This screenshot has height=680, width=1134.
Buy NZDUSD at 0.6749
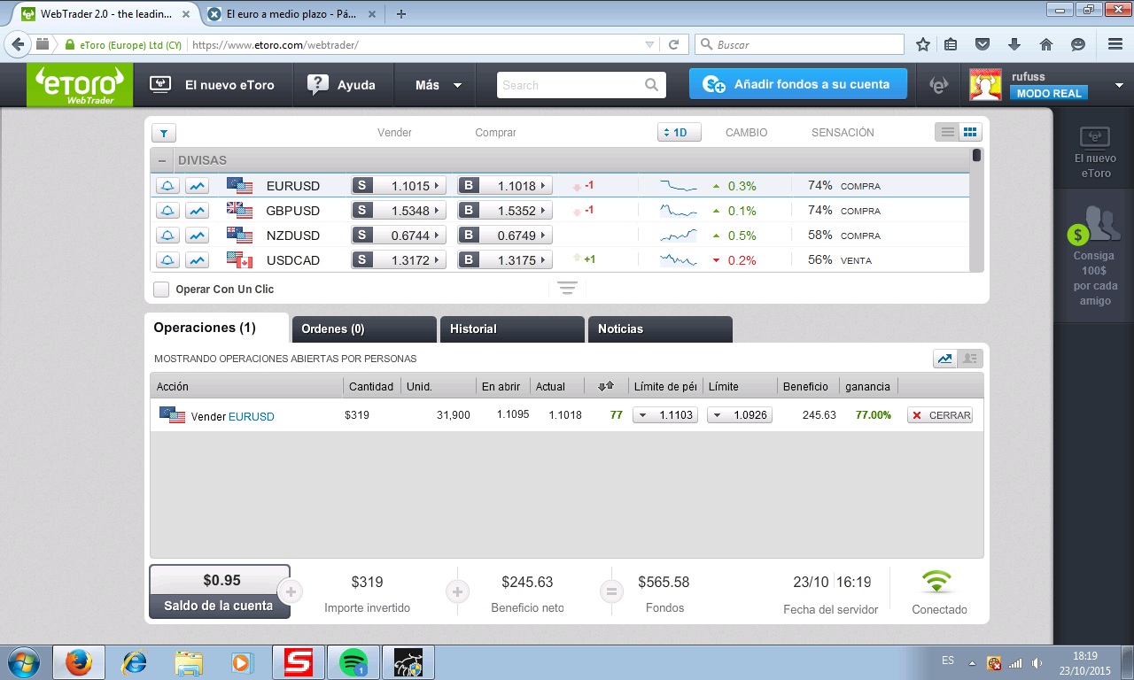coord(505,236)
